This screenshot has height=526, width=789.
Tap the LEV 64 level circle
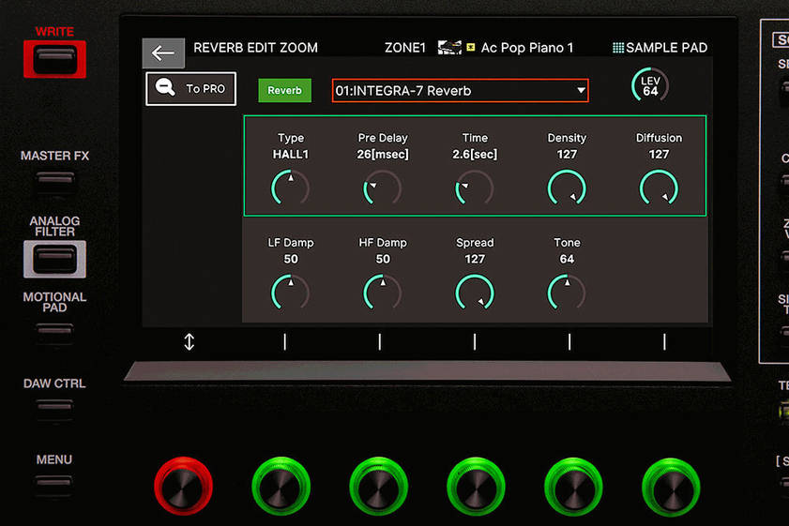(650, 86)
